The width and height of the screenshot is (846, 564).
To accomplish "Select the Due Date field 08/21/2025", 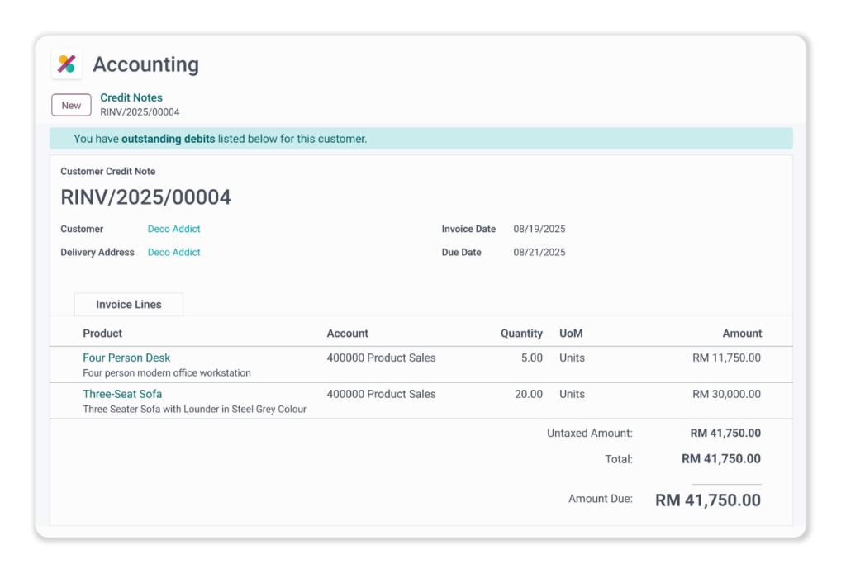I will 539,252.
